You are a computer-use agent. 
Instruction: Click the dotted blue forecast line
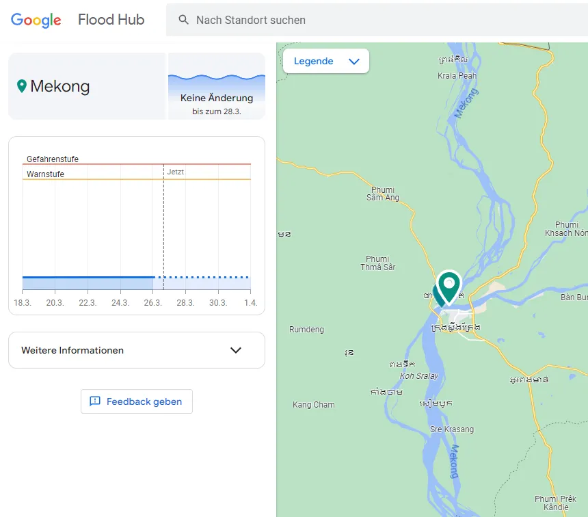click(204, 277)
